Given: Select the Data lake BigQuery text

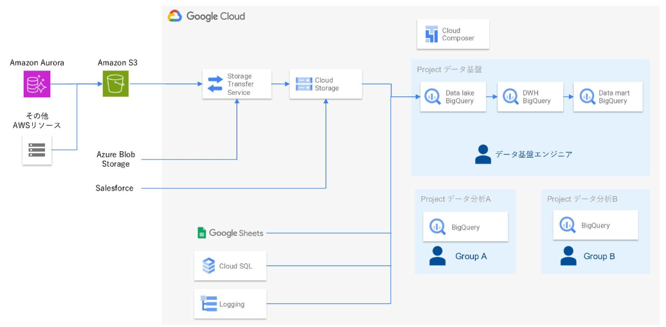Looking at the screenshot, I should [460, 97].
